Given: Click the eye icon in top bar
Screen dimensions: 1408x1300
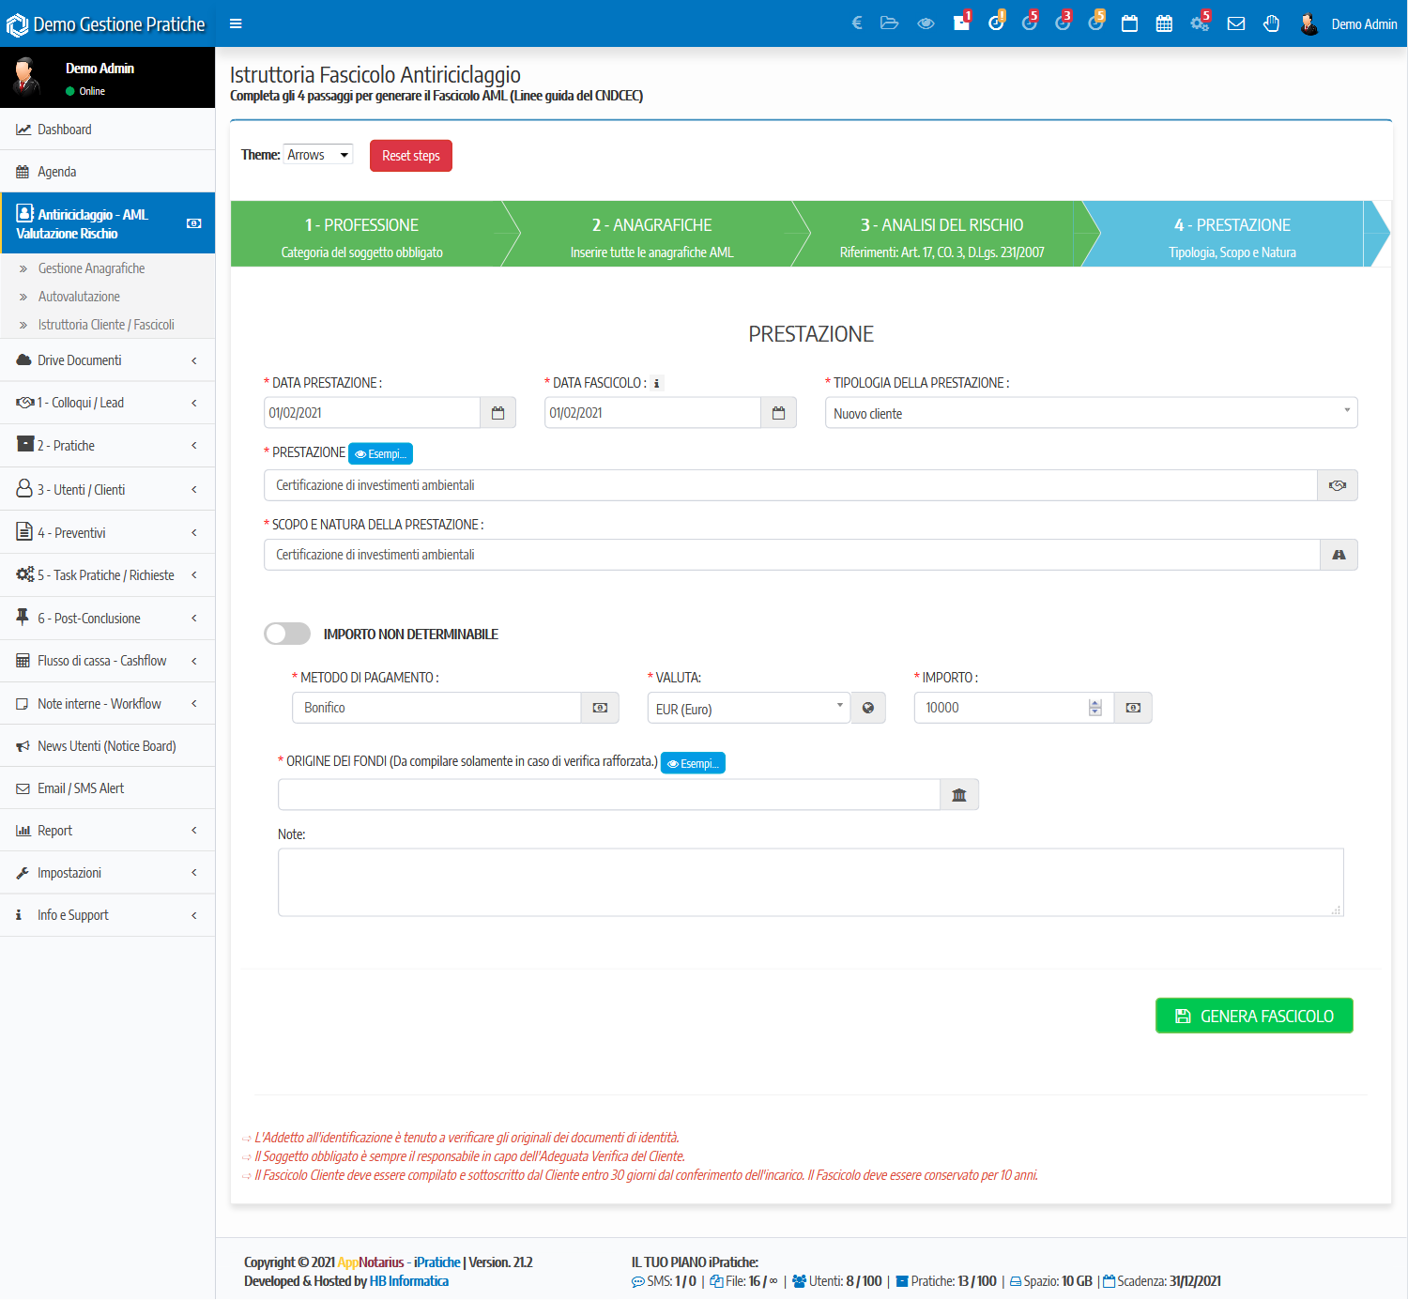Looking at the screenshot, I should click(926, 23).
